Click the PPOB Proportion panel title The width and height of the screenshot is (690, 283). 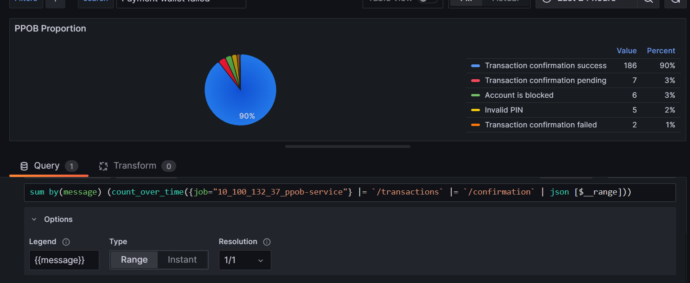point(51,28)
